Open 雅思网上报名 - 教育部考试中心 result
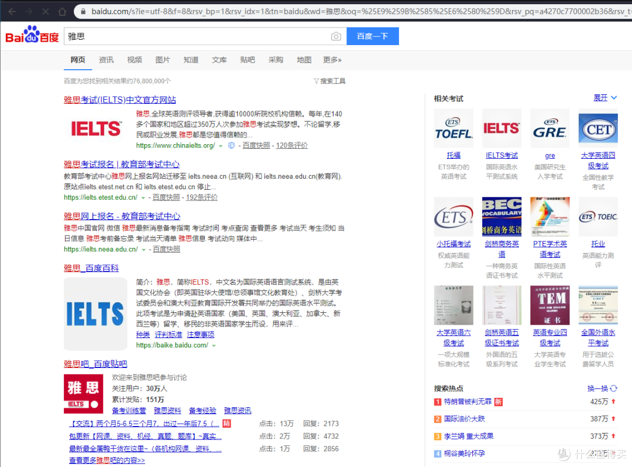632x467 pixels. 122,216
